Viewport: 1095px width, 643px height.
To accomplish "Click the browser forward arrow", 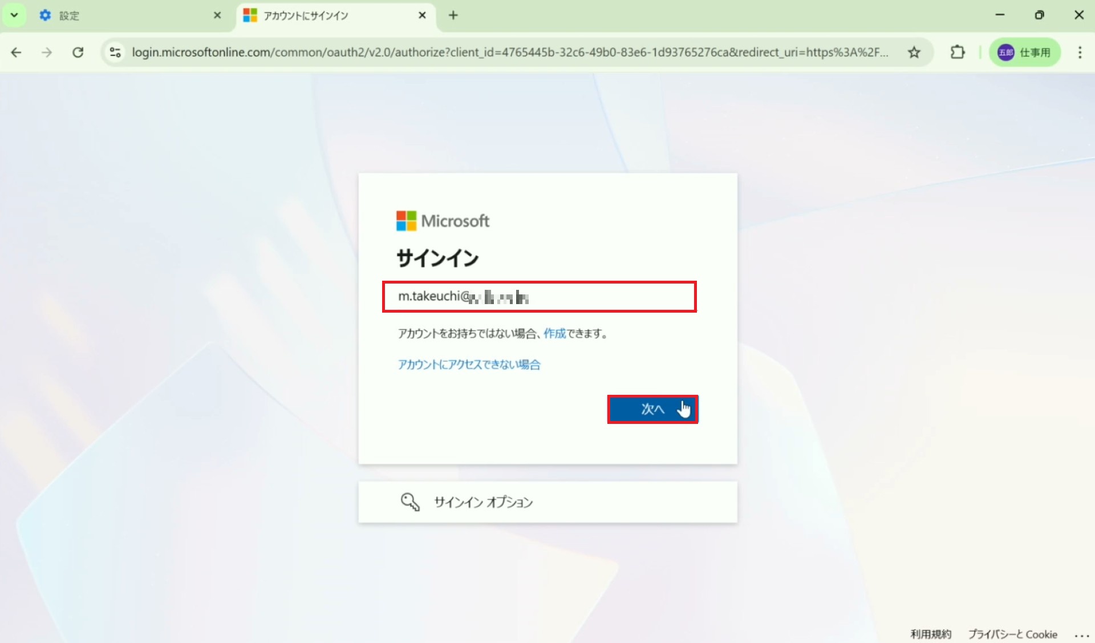I will 47,52.
